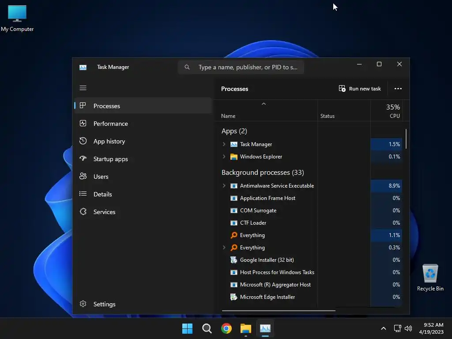Click the network status tray icon
Image resolution: width=452 pixels, height=339 pixels.
click(x=398, y=328)
